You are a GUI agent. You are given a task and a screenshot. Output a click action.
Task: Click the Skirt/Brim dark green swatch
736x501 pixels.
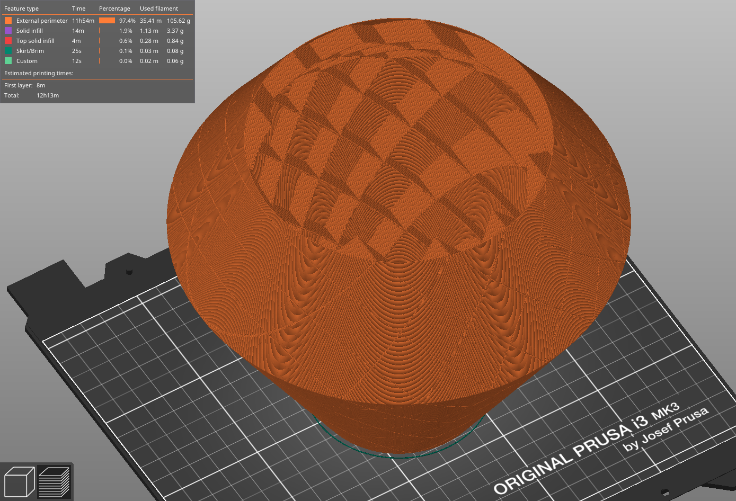tap(8, 51)
